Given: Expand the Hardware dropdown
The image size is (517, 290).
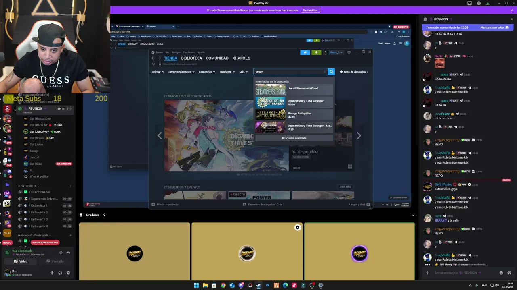Looking at the screenshot, I should click(x=227, y=72).
